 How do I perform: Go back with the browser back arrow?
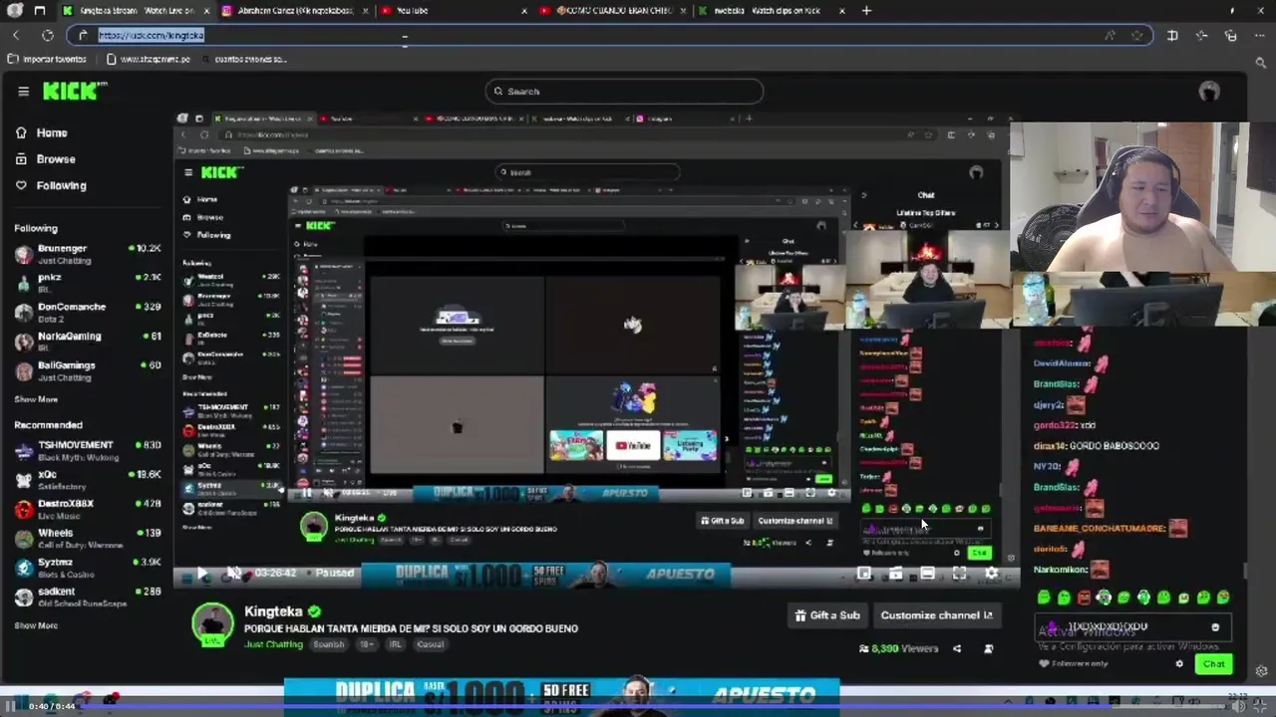pos(16,35)
